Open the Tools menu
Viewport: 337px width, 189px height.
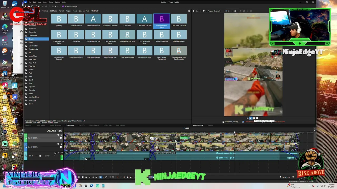pyautogui.click(x=51, y=2)
